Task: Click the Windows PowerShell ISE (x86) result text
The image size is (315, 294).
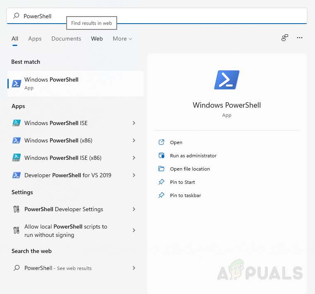Action: (63, 158)
